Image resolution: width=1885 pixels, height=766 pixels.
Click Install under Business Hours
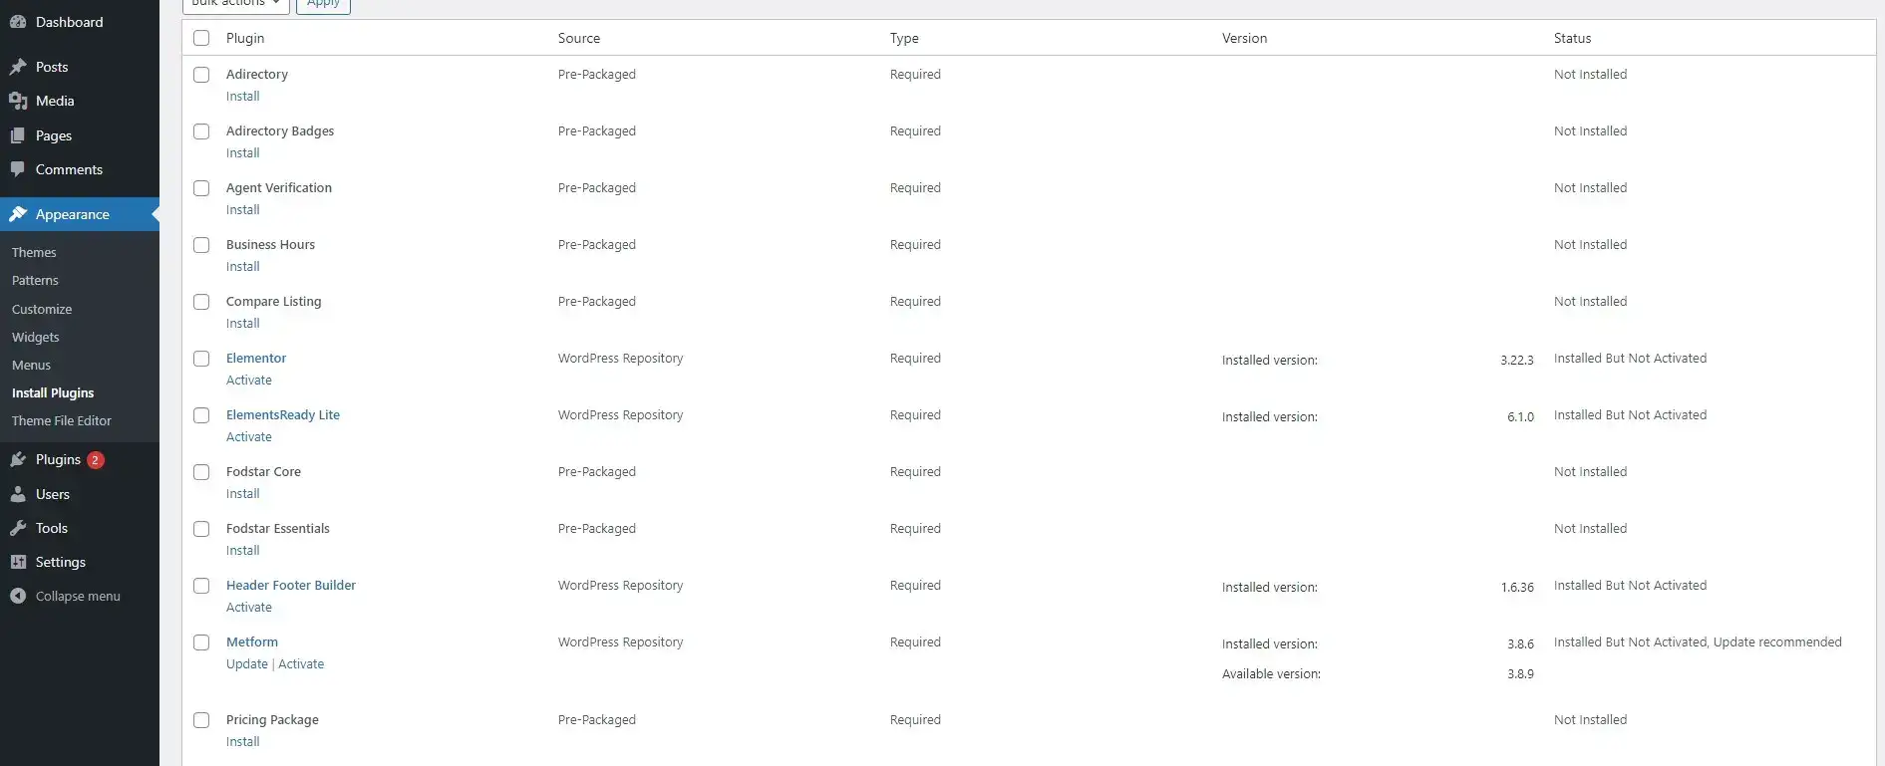coord(243,266)
